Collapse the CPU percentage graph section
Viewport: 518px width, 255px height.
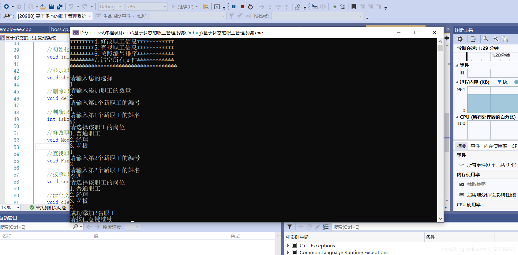[x=457, y=117]
